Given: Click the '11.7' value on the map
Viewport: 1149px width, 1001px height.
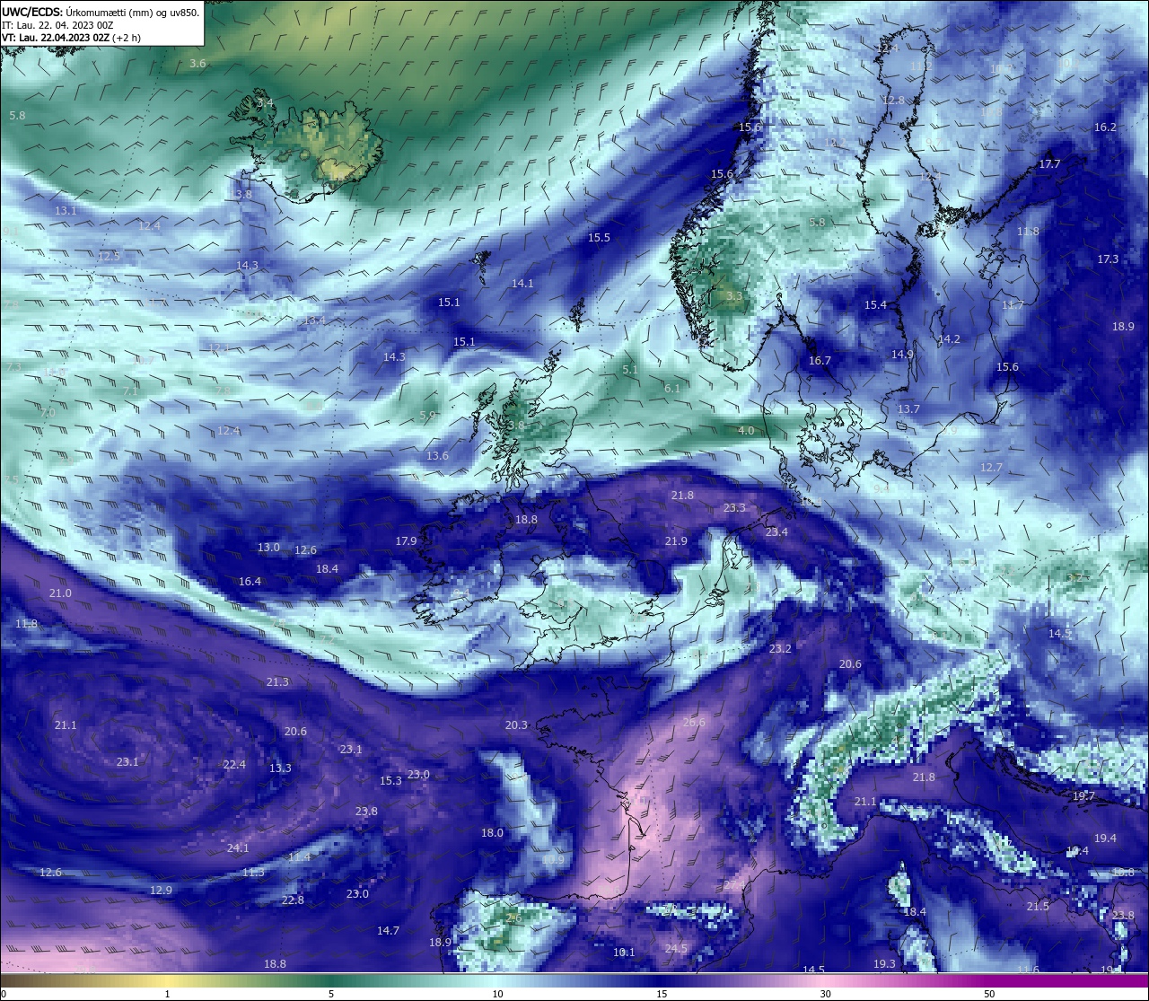Looking at the screenshot, I should (x=1013, y=305).
